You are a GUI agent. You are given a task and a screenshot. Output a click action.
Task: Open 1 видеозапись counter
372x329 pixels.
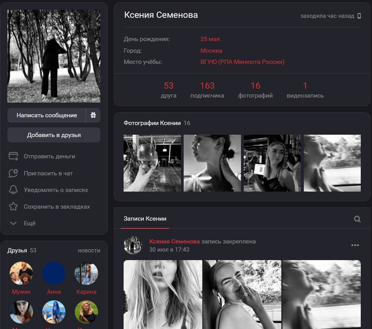tap(305, 90)
